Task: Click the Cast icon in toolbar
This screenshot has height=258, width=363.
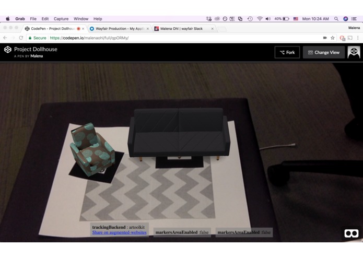Action: 350,38
